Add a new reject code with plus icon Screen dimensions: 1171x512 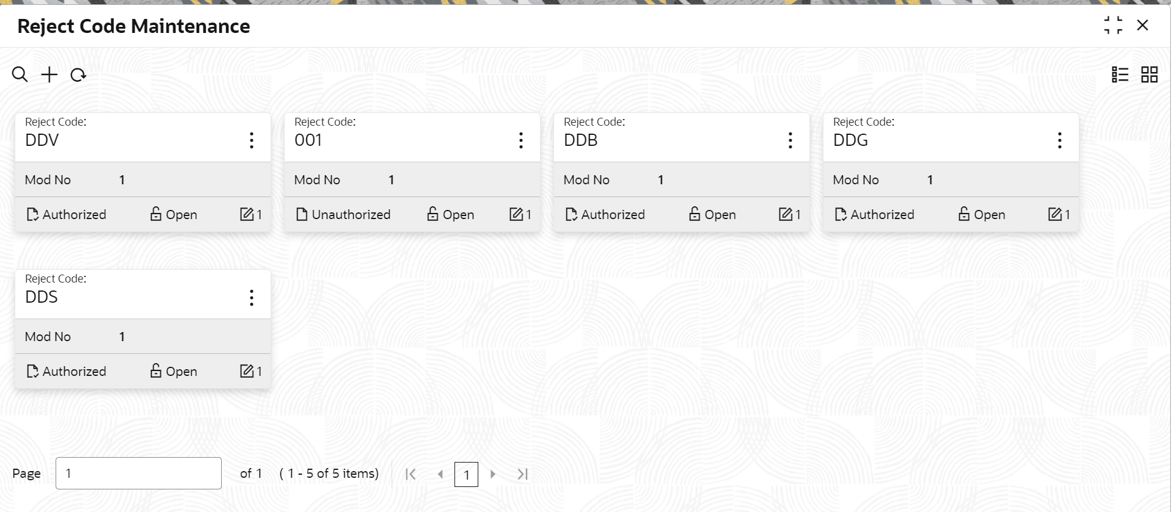pos(49,74)
